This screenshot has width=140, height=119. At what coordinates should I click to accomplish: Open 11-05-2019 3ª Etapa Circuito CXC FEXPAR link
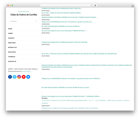point(85,102)
